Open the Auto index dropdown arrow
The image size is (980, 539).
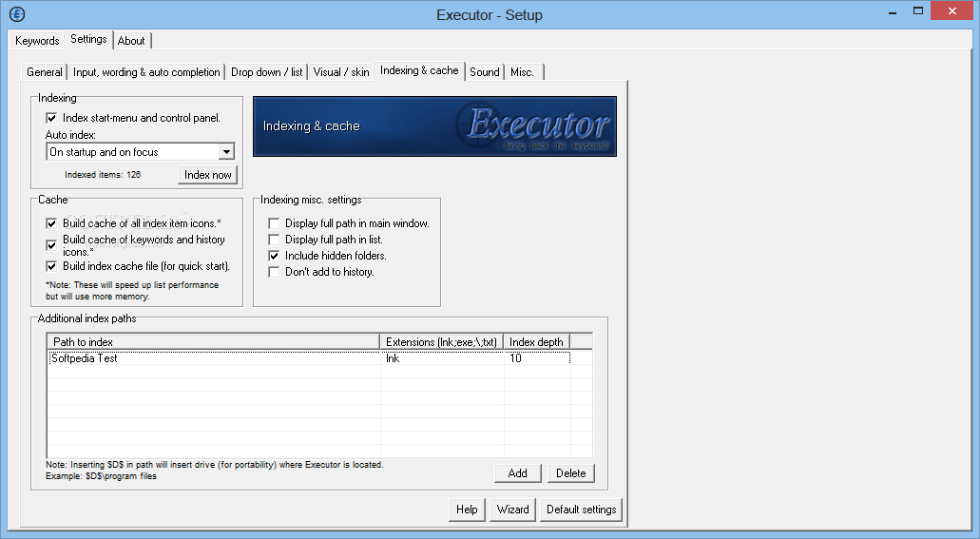[x=226, y=152]
